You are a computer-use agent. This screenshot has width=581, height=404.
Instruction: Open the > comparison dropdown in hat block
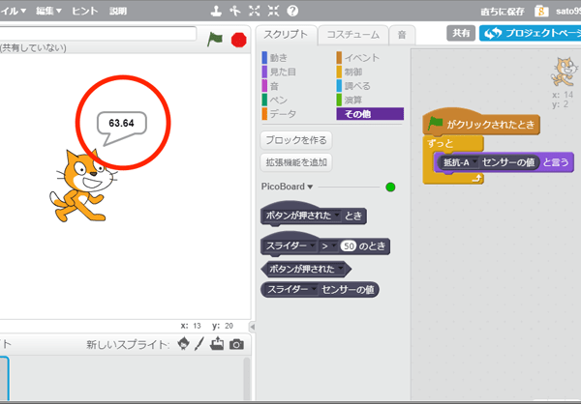334,245
